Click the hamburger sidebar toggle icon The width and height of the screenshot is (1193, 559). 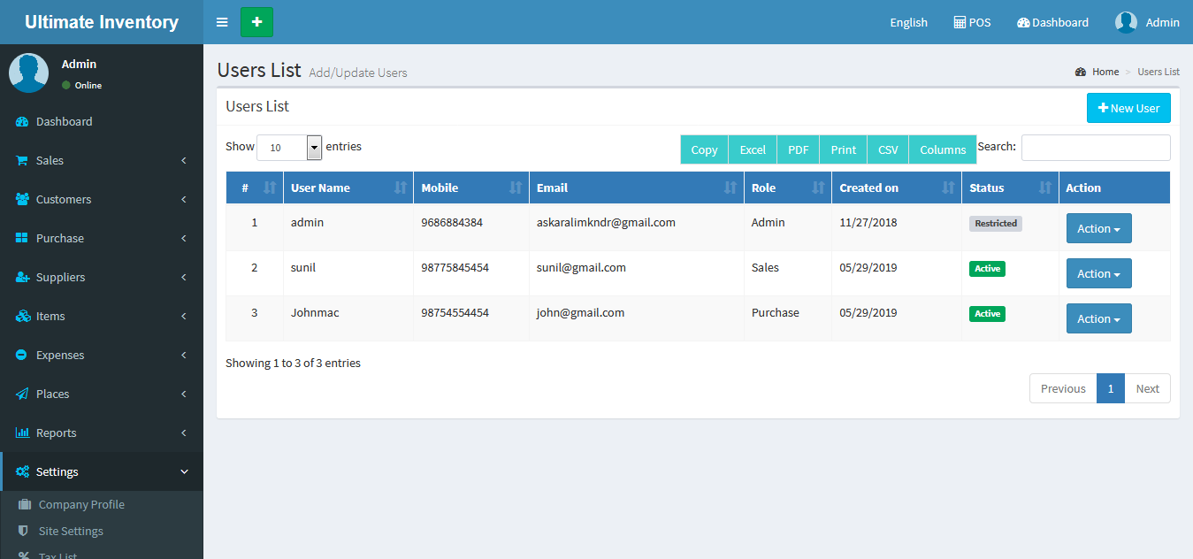[222, 22]
